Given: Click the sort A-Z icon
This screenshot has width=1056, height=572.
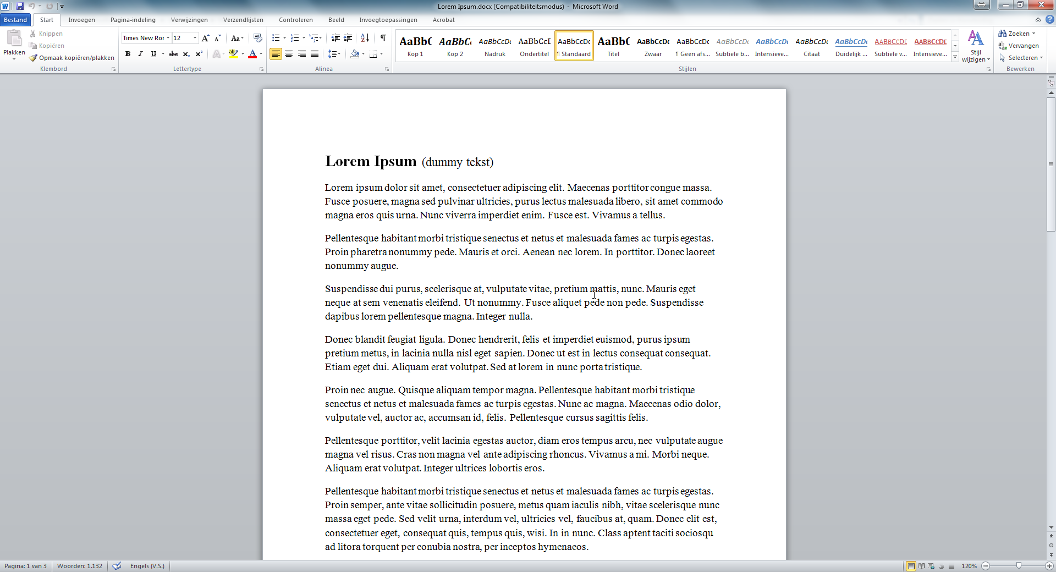Looking at the screenshot, I should tap(365, 38).
